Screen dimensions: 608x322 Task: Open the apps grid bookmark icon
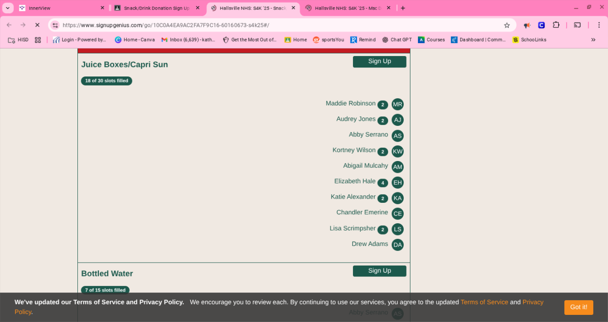(x=38, y=40)
